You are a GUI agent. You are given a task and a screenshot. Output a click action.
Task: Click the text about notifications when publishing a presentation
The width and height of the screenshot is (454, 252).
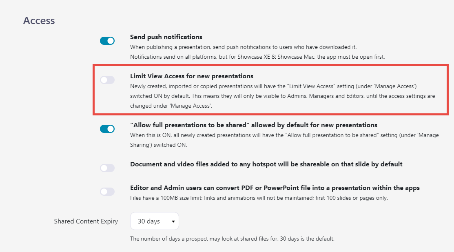coord(244,47)
